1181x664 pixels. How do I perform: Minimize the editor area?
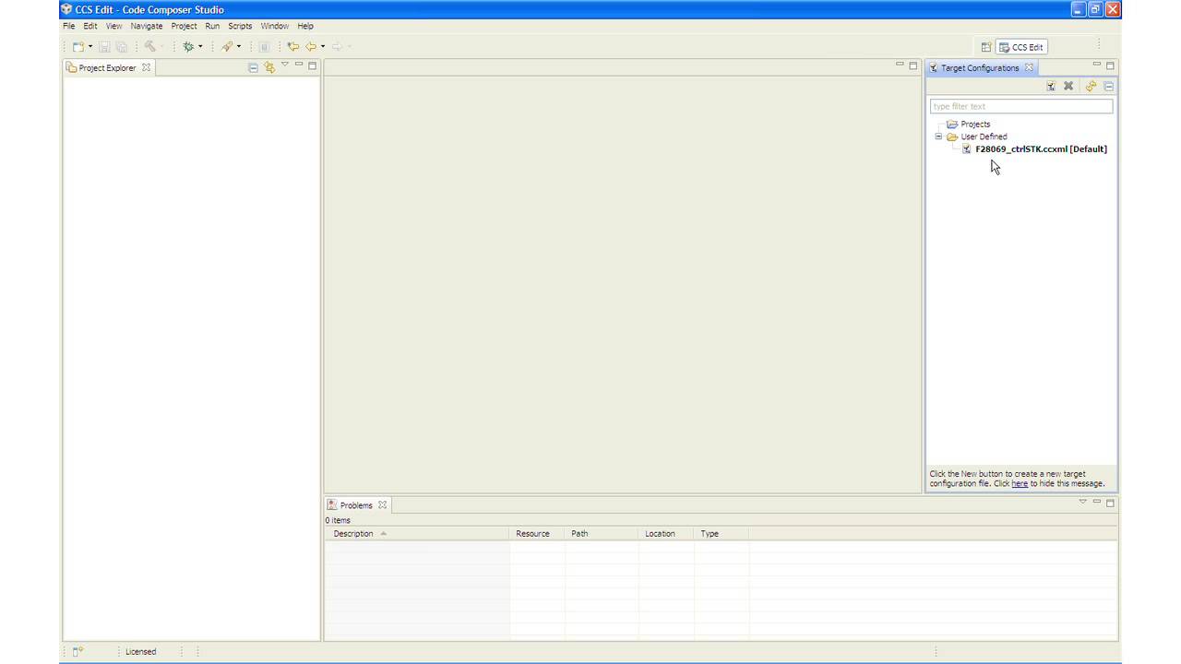pos(900,65)
